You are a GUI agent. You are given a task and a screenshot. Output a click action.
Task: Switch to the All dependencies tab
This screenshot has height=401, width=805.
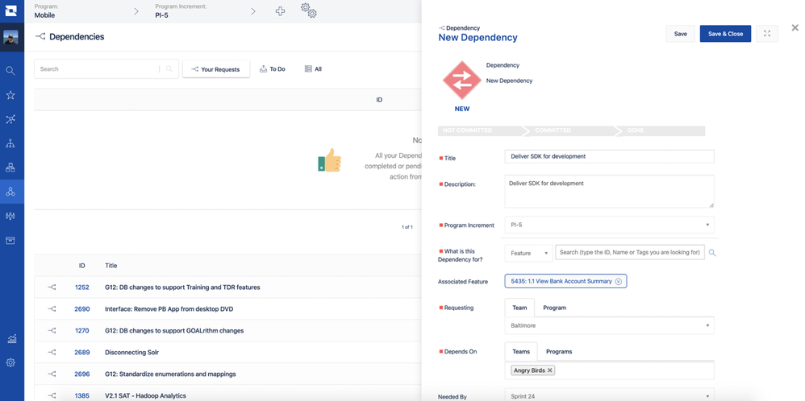coord(313,68)
